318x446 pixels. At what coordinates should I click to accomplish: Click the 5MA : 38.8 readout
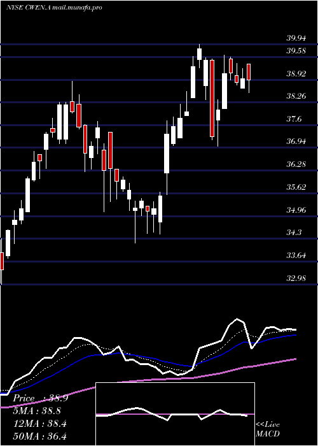(x=37, y=411)
